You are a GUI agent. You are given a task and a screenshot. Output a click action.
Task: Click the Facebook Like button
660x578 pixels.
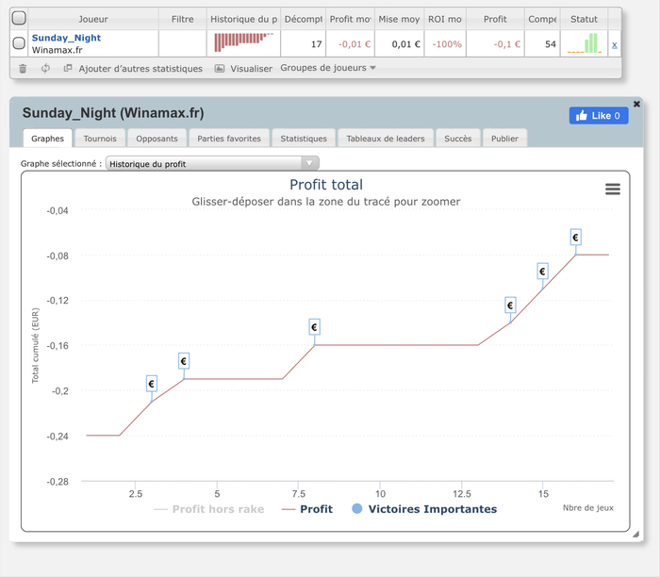tap(599, 116)
